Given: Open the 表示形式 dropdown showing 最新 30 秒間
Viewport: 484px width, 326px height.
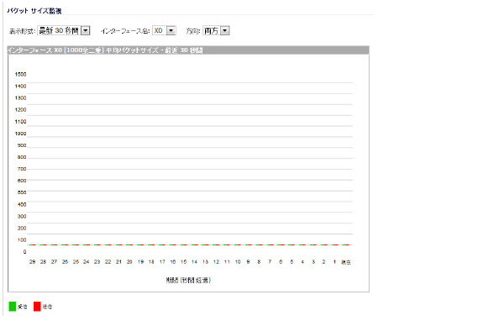Looking at the screenshot, I should pos(64,30).
